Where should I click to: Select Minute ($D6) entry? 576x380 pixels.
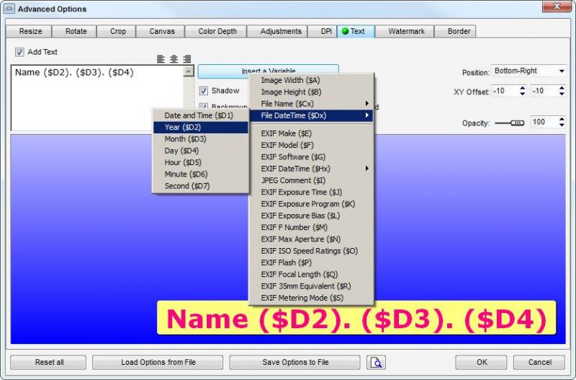[x=201, y=174]
